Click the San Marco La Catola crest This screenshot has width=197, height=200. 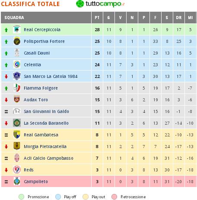(17, 76)
